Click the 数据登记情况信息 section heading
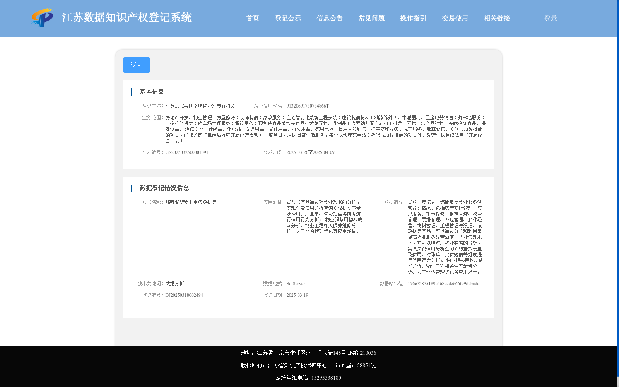 coord(164,188)
